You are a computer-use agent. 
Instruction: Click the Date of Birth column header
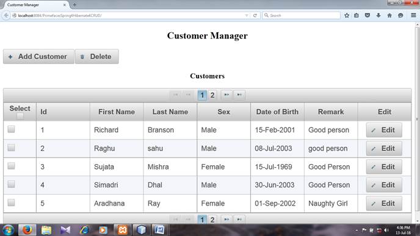pos(277,112)
